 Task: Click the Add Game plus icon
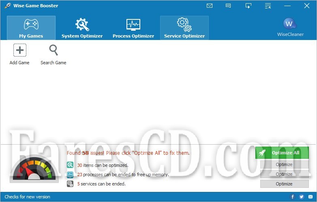click(20, 50)
